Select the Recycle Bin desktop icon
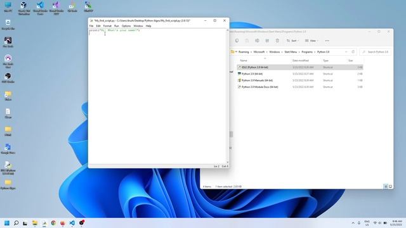The image size is (406, 228). click(x=8, y=25)
